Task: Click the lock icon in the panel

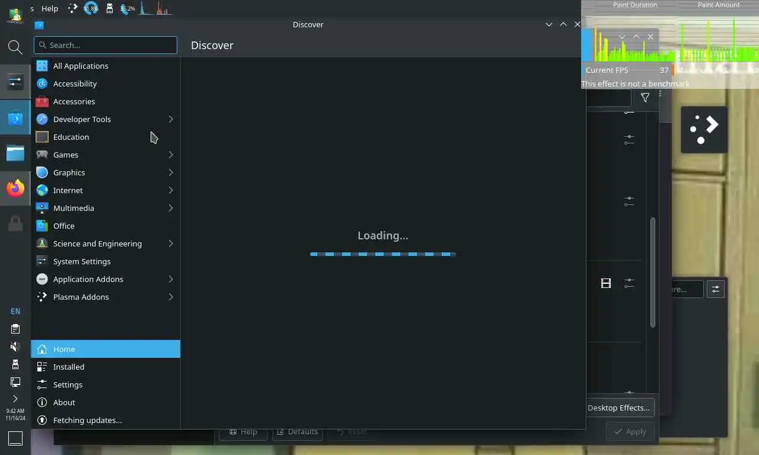Action: (15, 223)
